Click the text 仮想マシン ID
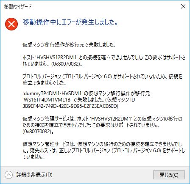The width and height of the screenshot is (190, 184). [121, 100]
